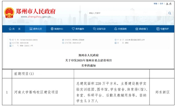Click the publish date 2025-03-27
Image resolution: width=178 pixels, height=107 pixels.
point(77,43)
